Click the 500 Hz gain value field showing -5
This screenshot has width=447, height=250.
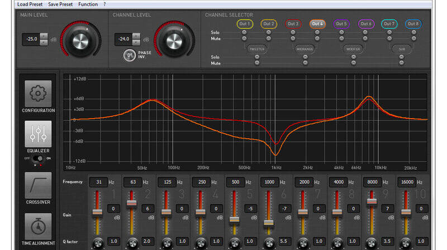[250, 209]
